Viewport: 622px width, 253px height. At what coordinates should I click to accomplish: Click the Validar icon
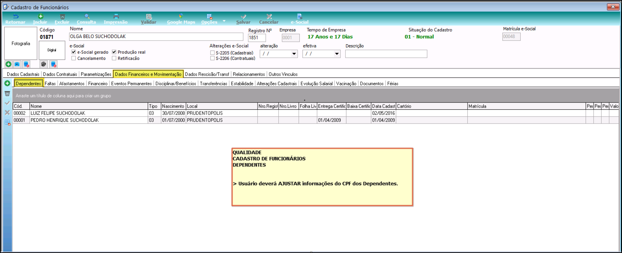(x=149, y=17)
